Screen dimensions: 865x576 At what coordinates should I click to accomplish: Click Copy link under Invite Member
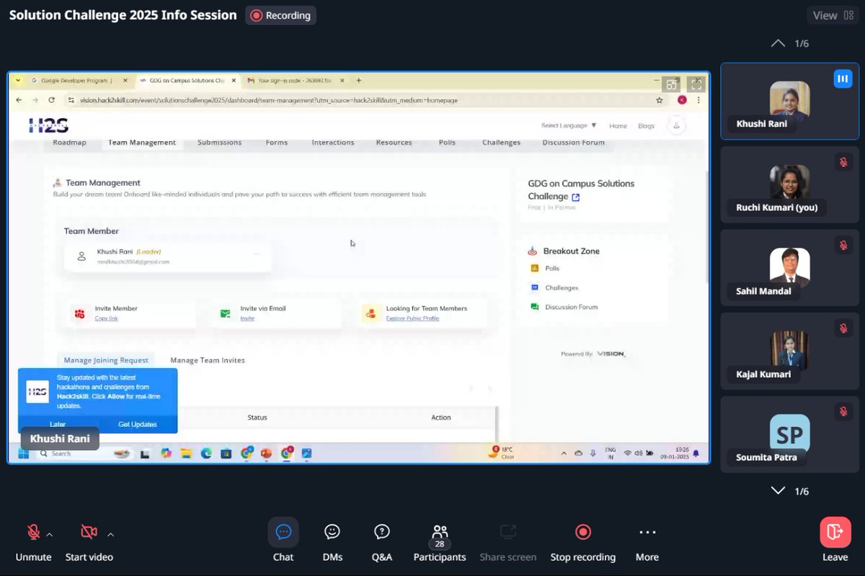point(107,318)
